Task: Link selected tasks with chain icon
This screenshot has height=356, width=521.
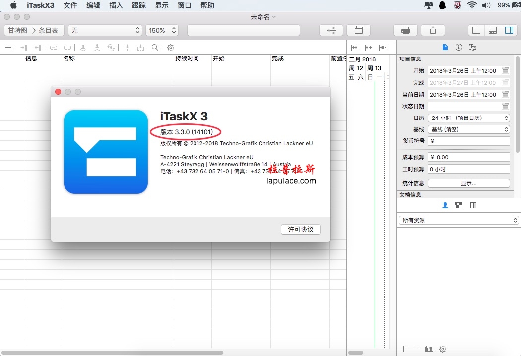Action: 54,48
